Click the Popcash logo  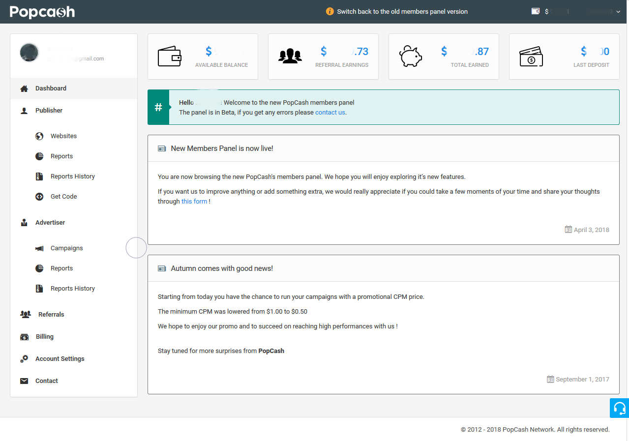click(42, 12)
